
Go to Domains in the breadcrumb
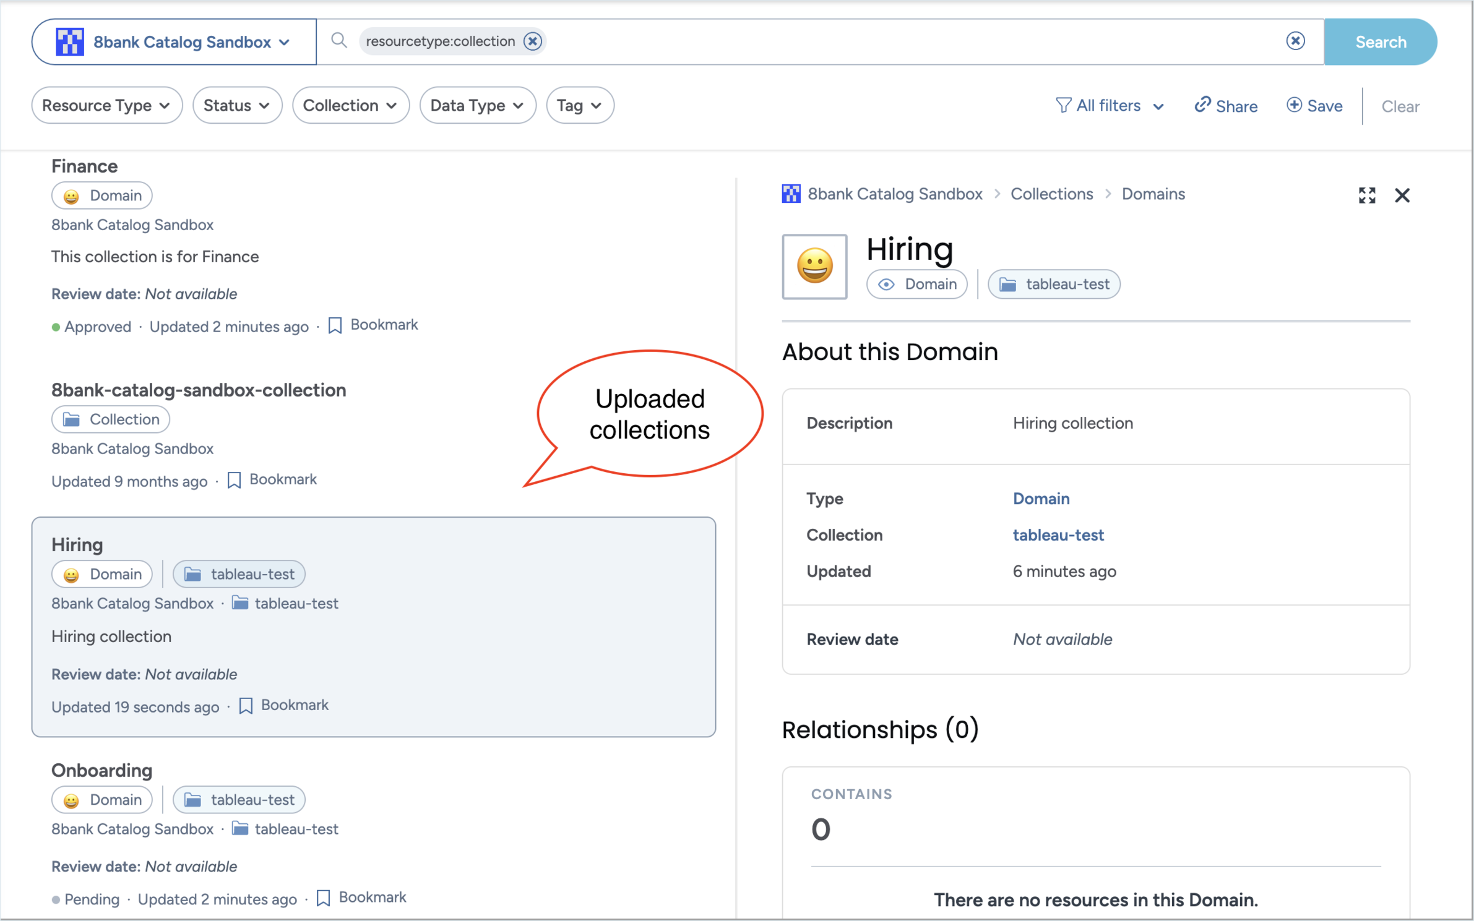click(x=1153, y=194)
